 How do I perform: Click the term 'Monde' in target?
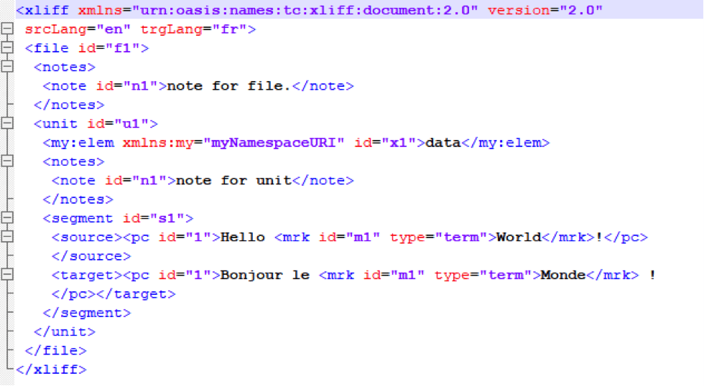coord(563,275)
